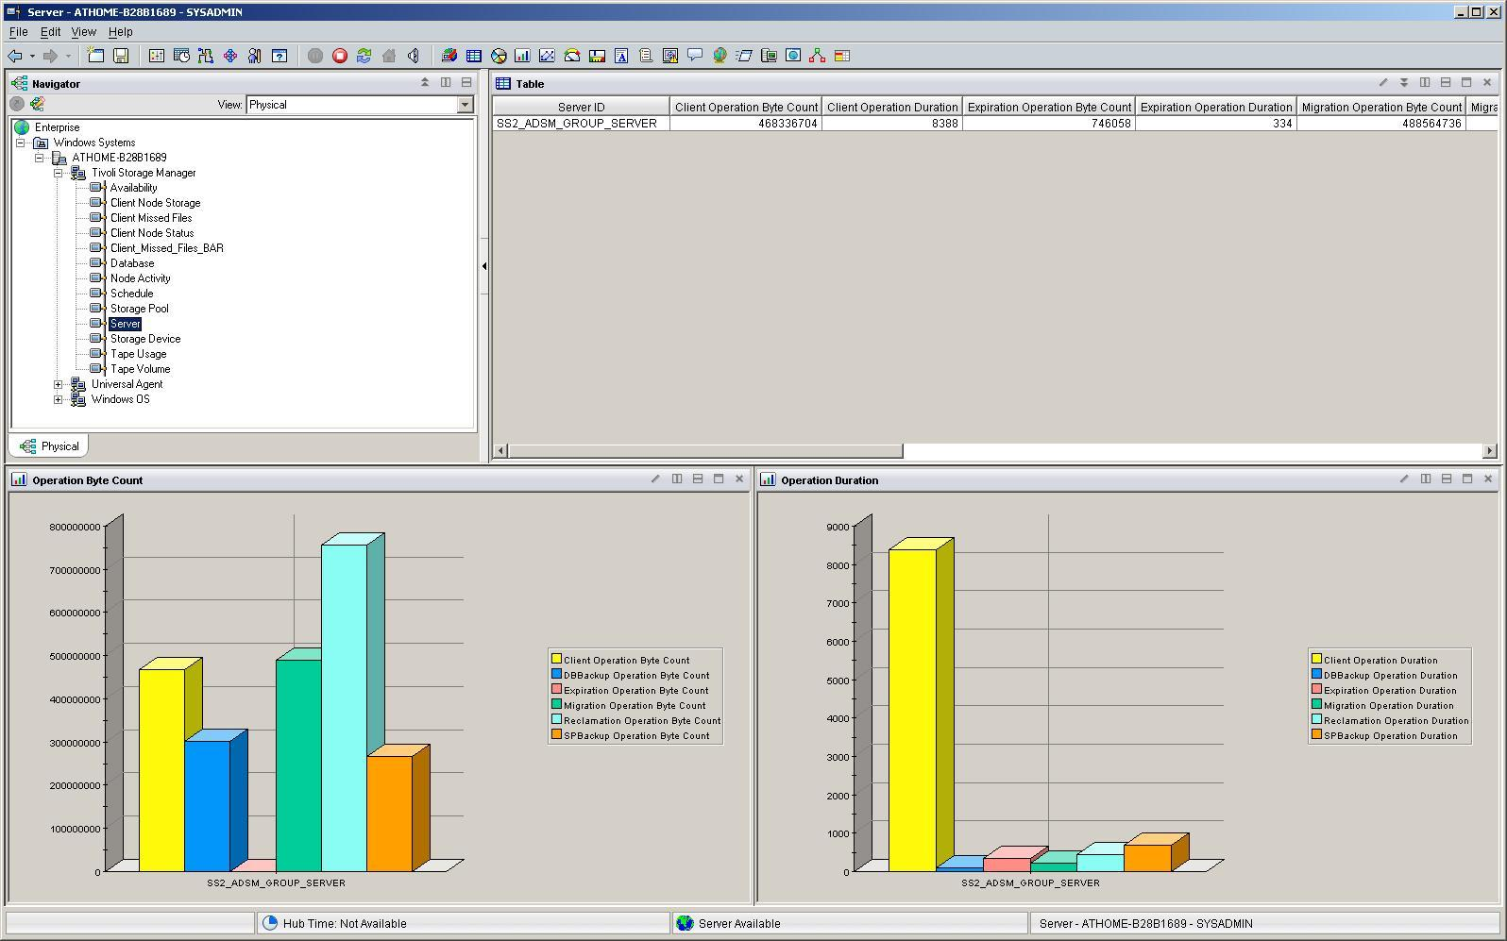Image resolution: width=1507 pixels, height=941 pixels.
Task: Click pencil icon in Operation Byte Count header
Action: [655, 479]
